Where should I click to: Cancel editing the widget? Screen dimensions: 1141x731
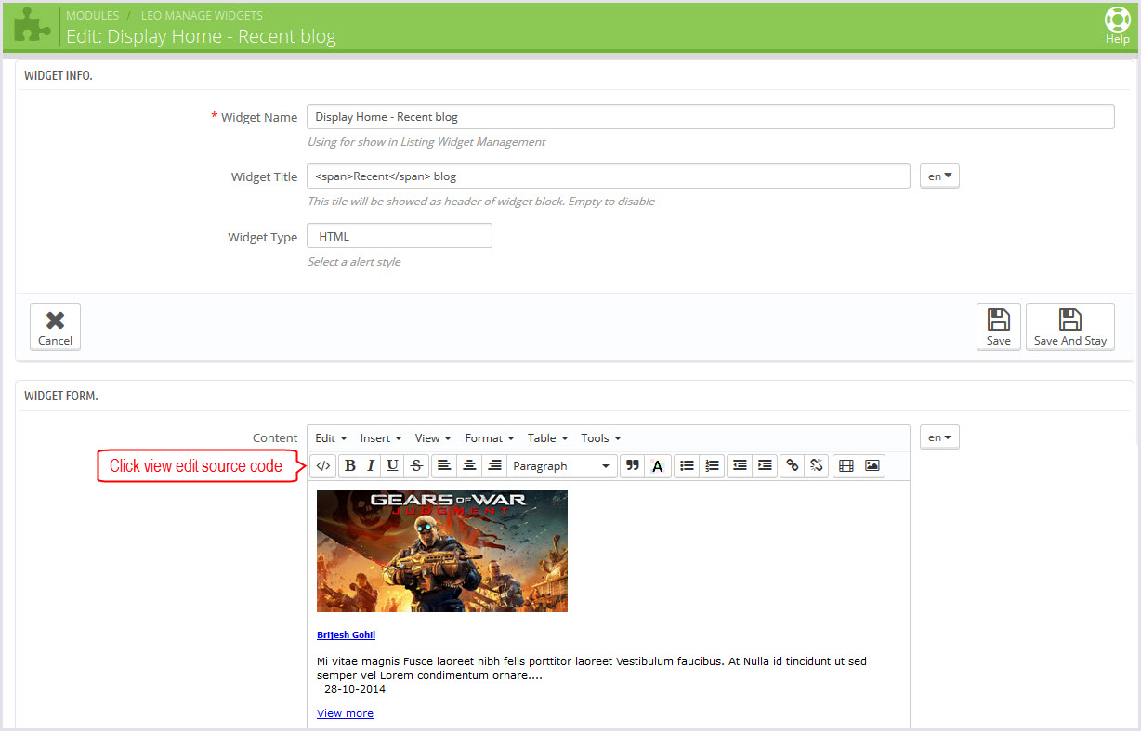[x=56, y=326]
